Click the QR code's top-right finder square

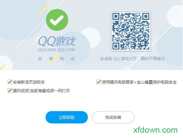(x=146, y=17)
